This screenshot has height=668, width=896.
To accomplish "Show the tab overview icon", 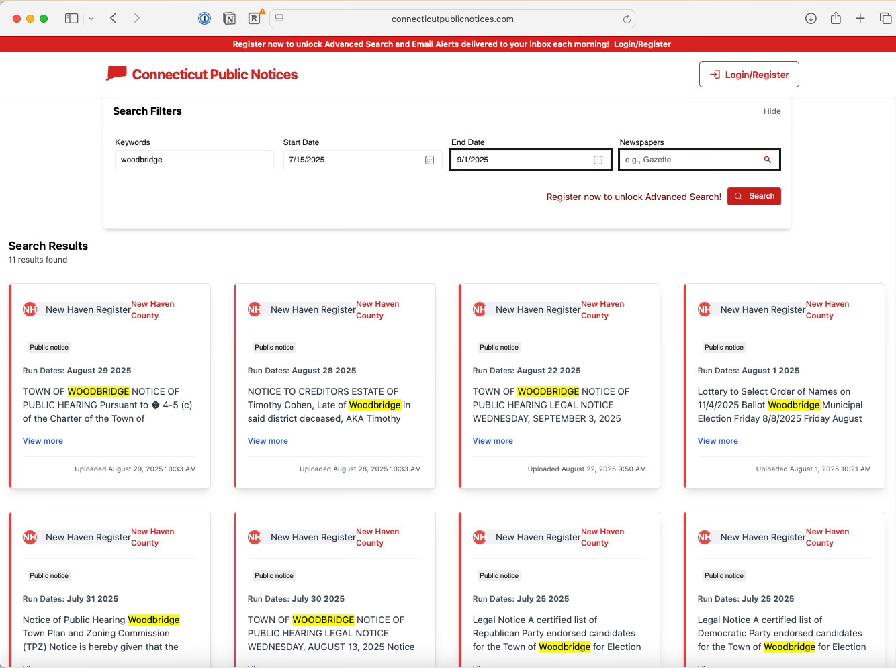I will click(885, 19).
